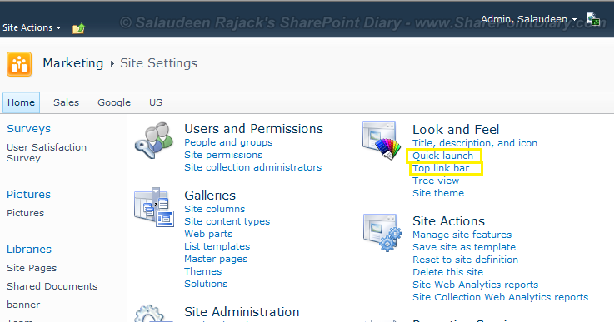Open Shared Documents library
The height and width of the screenshot is (322, 614).
52,286
